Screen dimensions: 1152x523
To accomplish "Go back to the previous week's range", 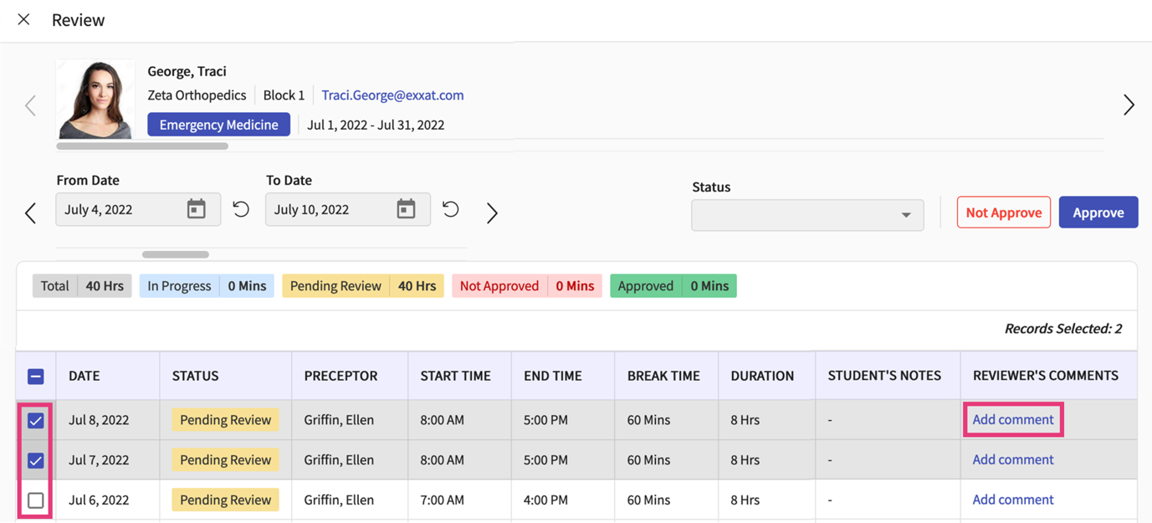I will (30, 213).
